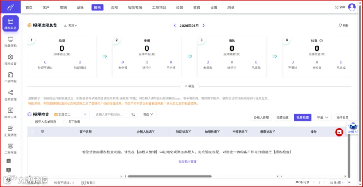Click the 检查设置 button
The height and width of the screenshot is (187, 363).
coord(283,118)
